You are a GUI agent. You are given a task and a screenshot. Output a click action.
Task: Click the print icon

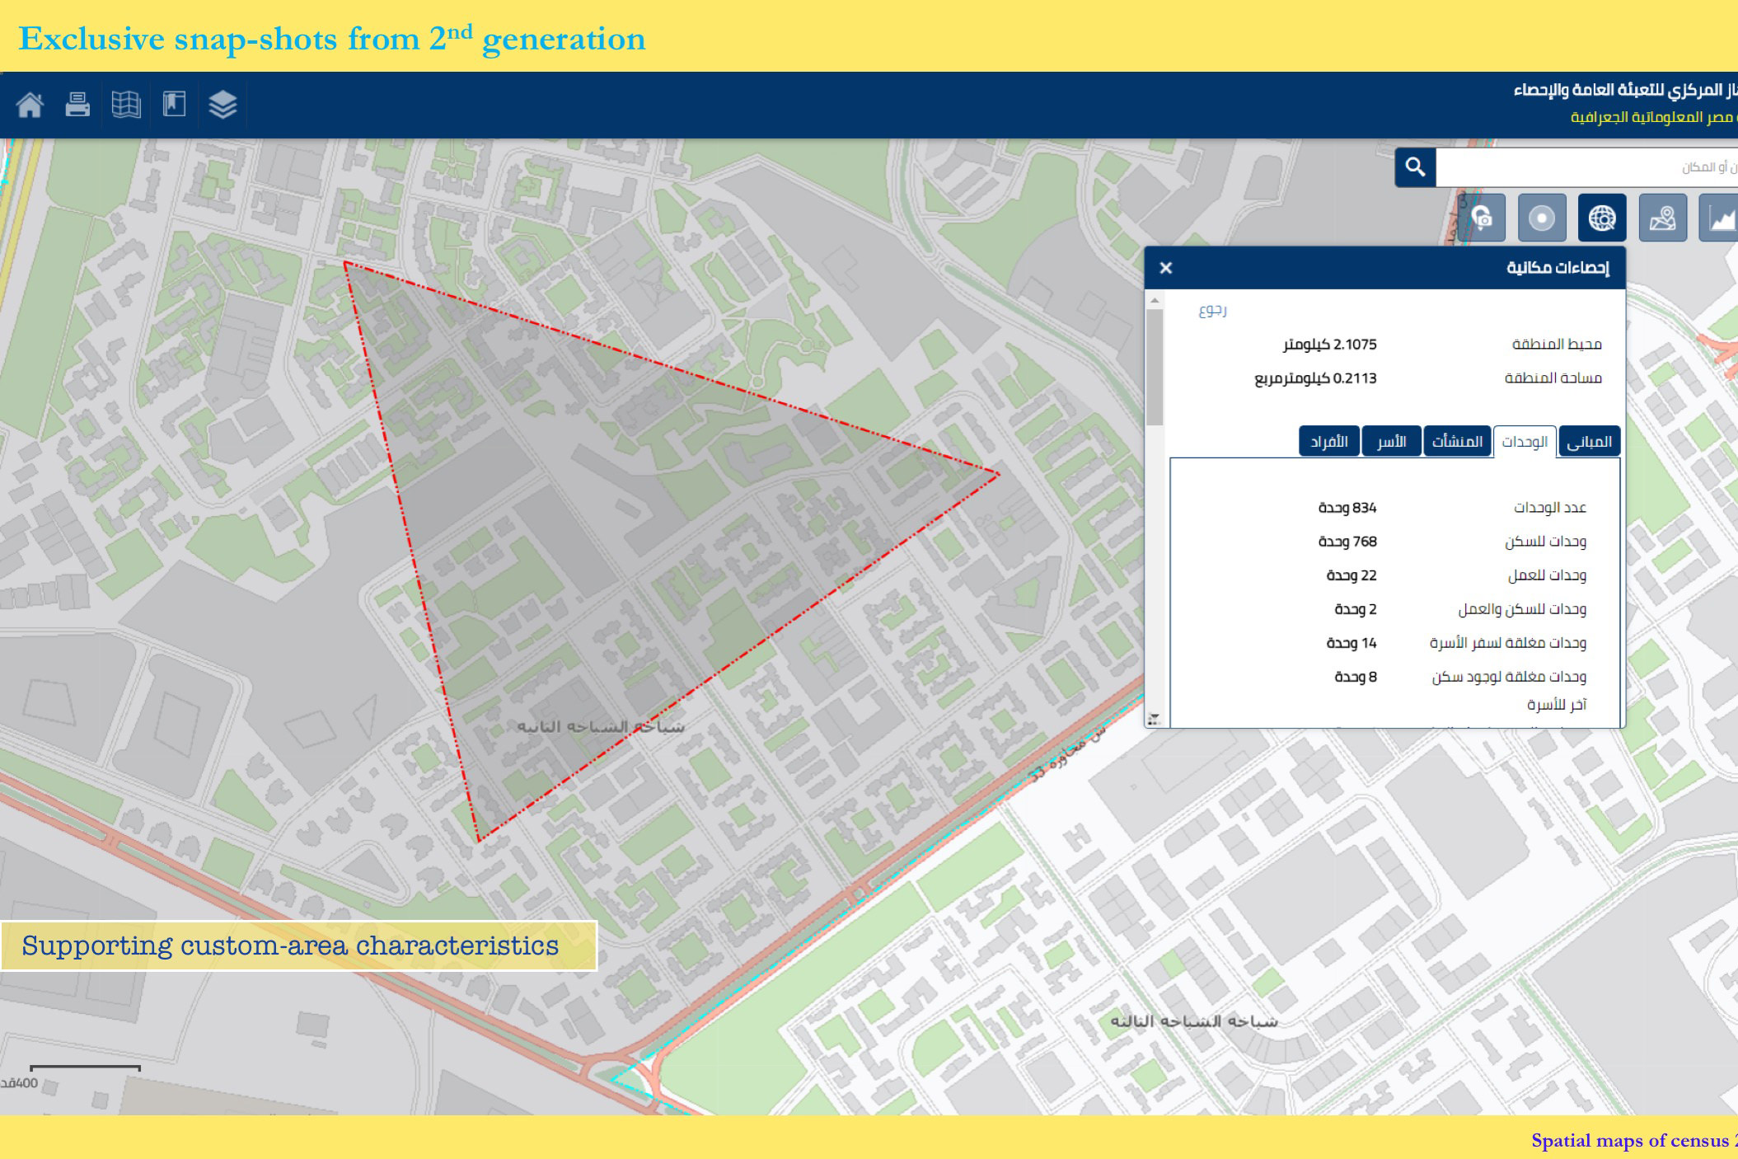point(77,105)
